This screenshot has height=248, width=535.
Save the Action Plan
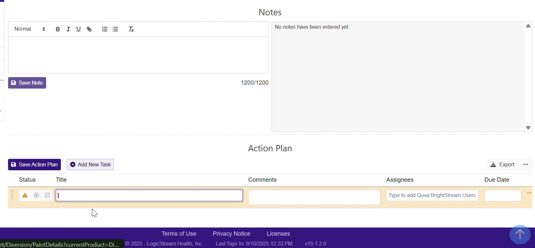coord(34,165)
